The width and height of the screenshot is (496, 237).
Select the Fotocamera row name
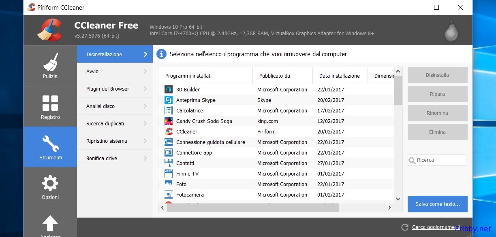pyautogui.click(x=190, y=195)
